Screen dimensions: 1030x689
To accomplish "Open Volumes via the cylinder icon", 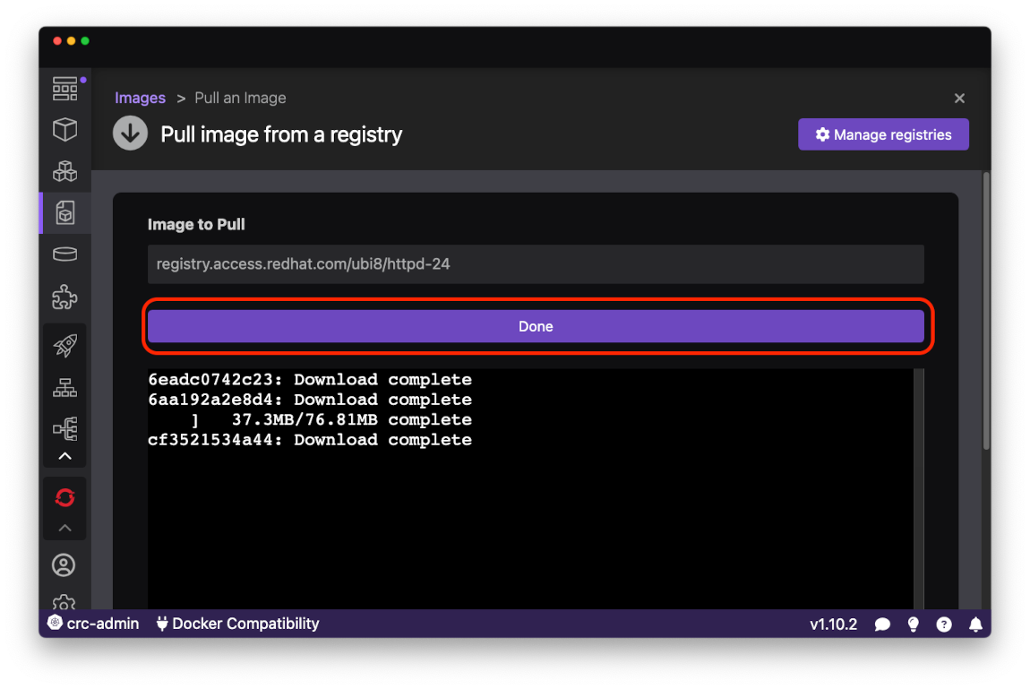I will (x=65, y=254).
